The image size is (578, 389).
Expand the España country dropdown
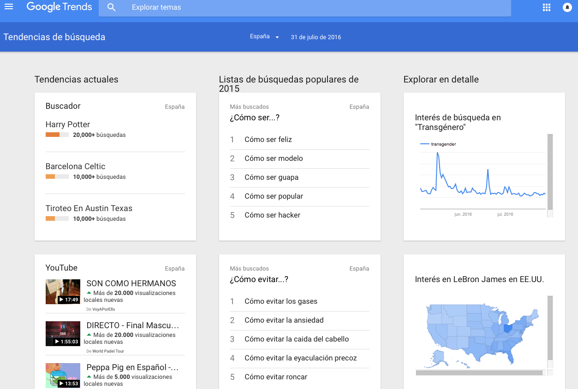click(x=264, y=37)
